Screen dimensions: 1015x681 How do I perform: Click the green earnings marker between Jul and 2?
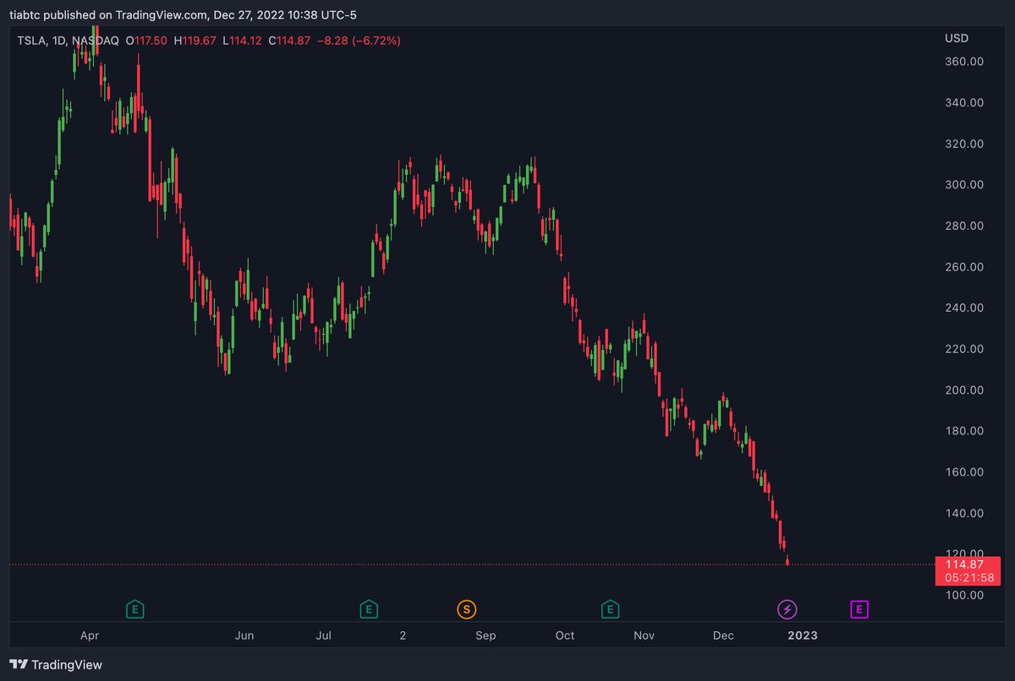point(368,608)
